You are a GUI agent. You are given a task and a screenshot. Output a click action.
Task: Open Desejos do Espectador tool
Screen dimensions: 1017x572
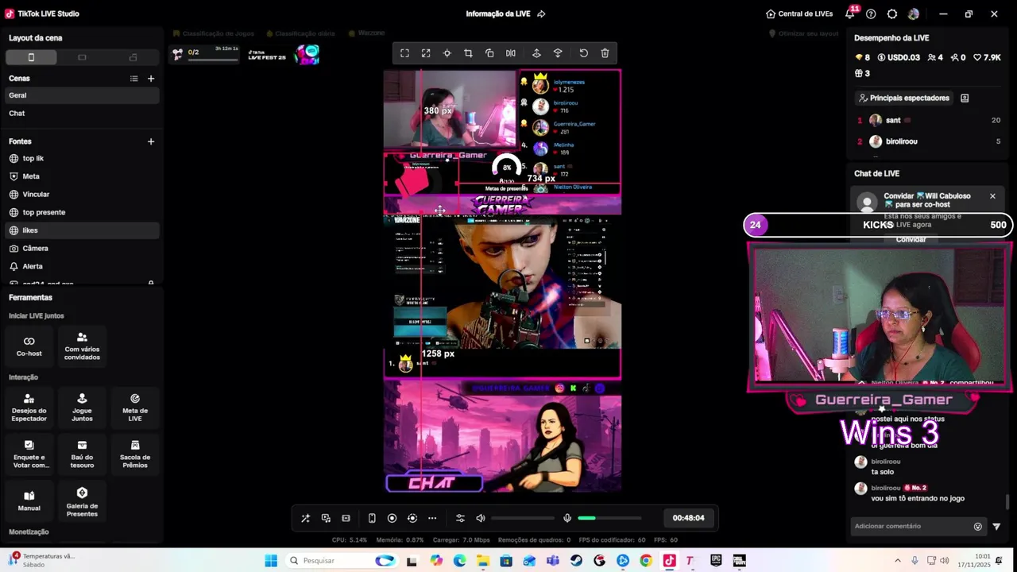tap(29, 408)
